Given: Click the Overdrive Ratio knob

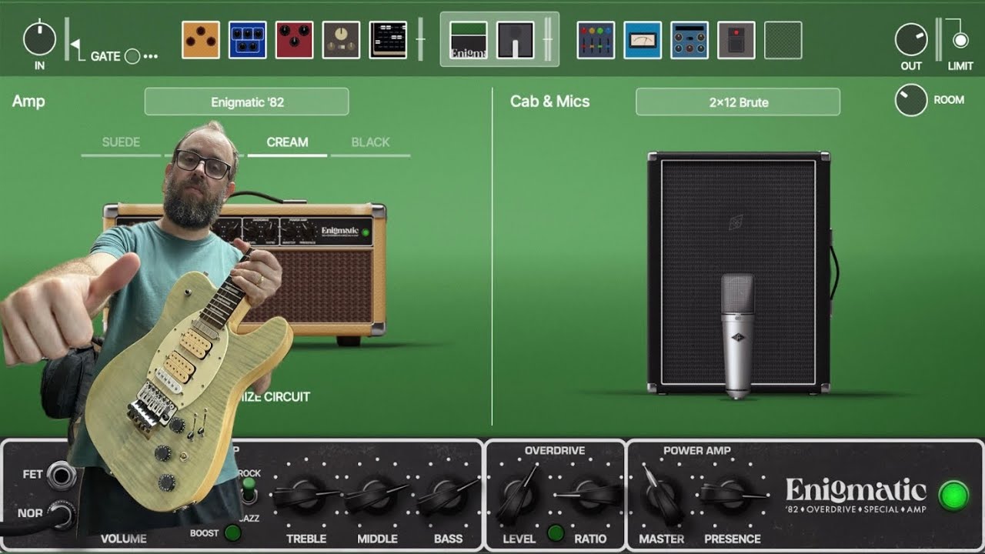Looking at the screenshot, I should coord(591,496).
